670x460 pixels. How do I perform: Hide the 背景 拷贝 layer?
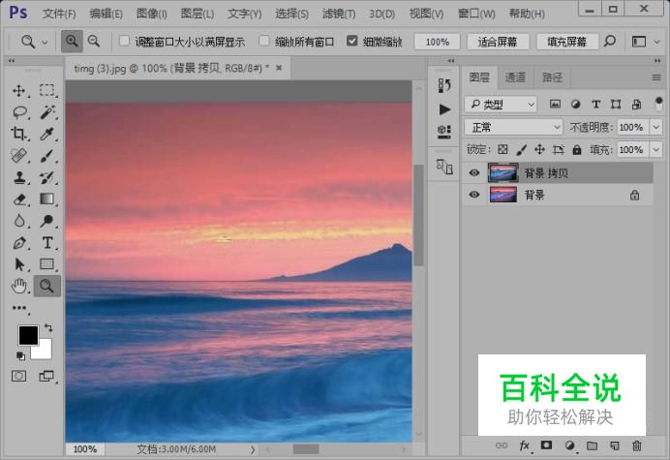[x=473, y=173]
